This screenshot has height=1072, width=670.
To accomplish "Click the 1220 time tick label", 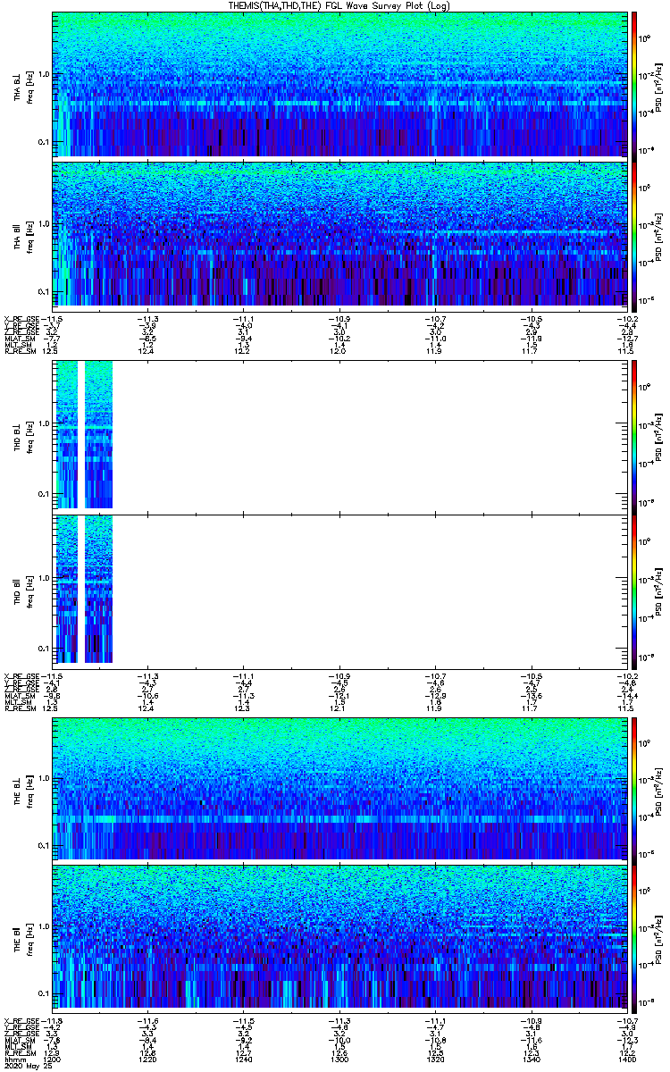I will coord(148,1059).
